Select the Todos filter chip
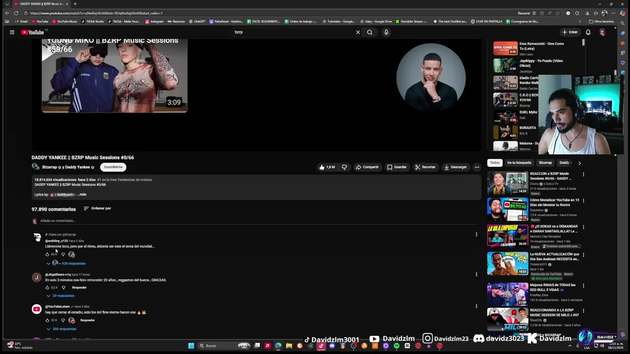 point(495,163)
